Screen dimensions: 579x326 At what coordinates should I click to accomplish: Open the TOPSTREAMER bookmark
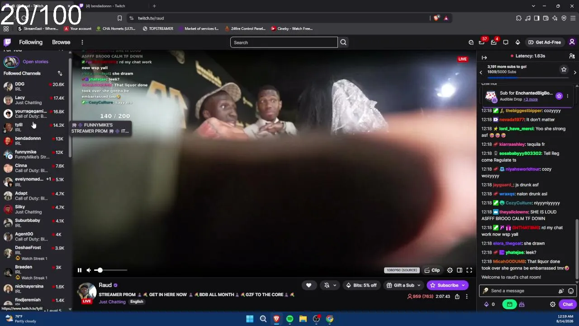(158, 29)
